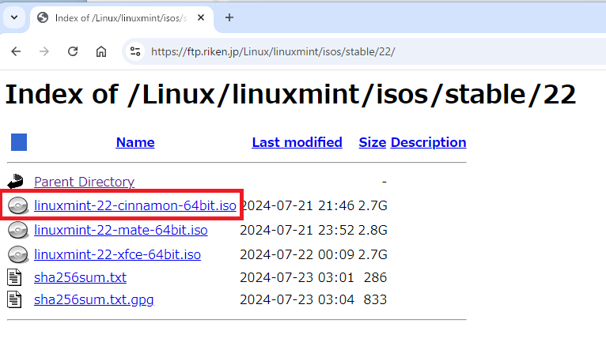This screenshot has height=346, width=606.
Task: Go to the browser home page icon
Action: pyautogui.click(x=101, y=51)
